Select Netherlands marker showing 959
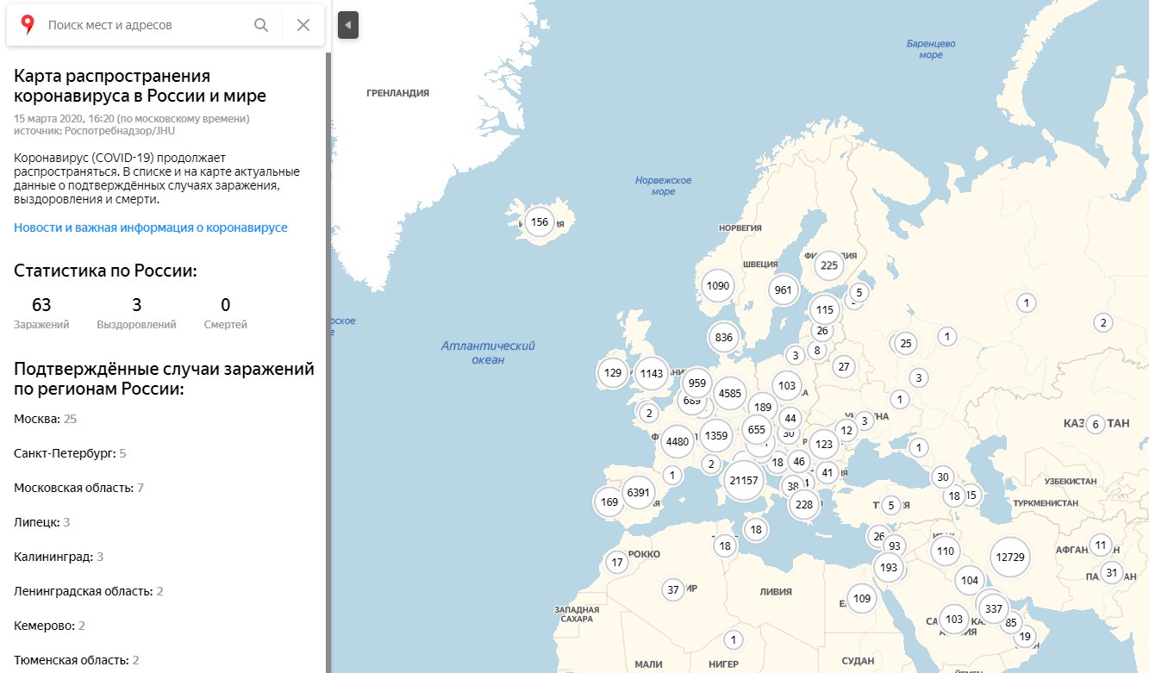Screen dimensions: 1149x673 point(697,383)
